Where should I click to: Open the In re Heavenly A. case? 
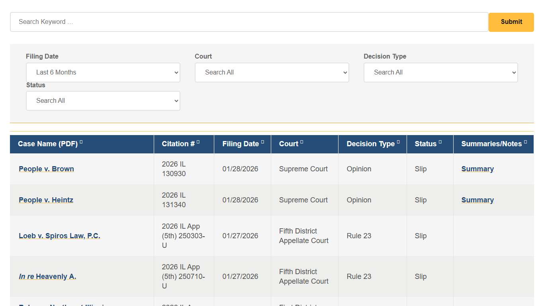pos(47,277)
